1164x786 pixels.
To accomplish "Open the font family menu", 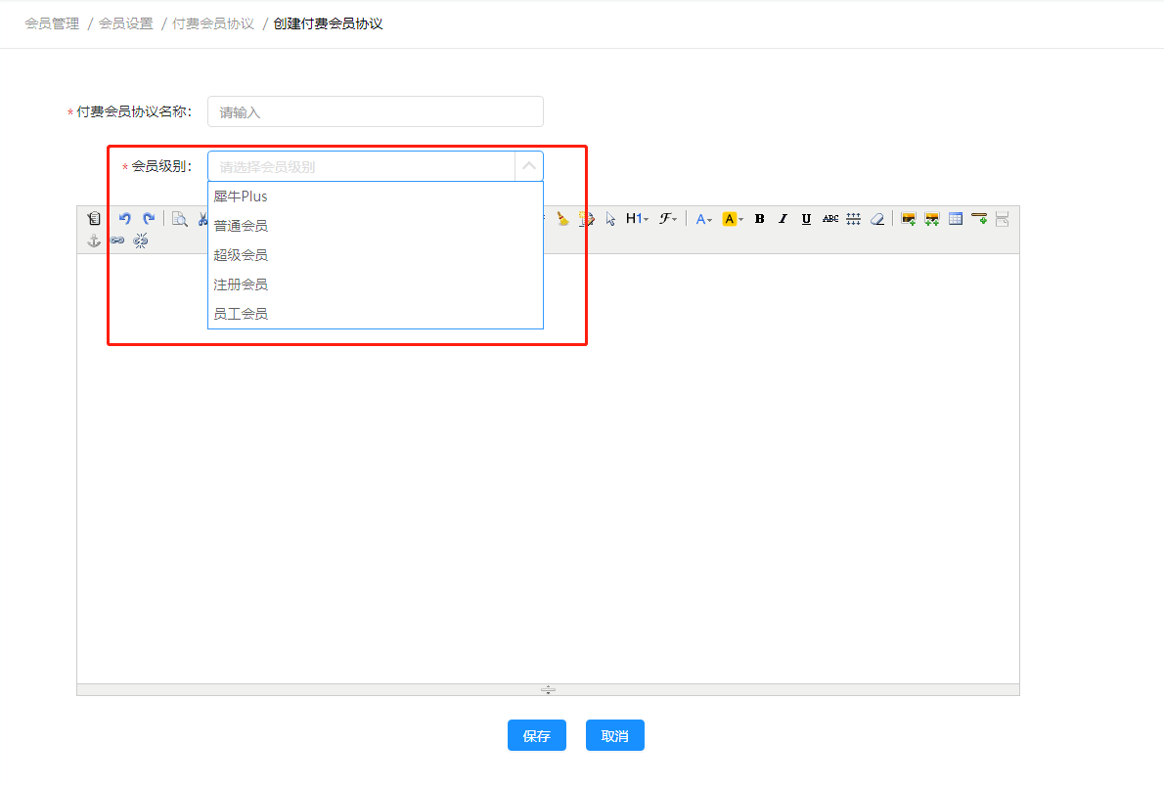I will pyautogui.click(x=668, y=218).
